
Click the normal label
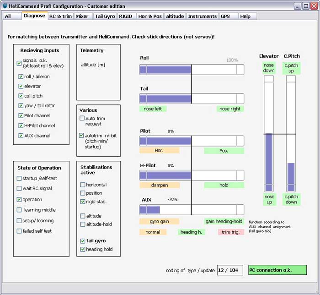153,232
